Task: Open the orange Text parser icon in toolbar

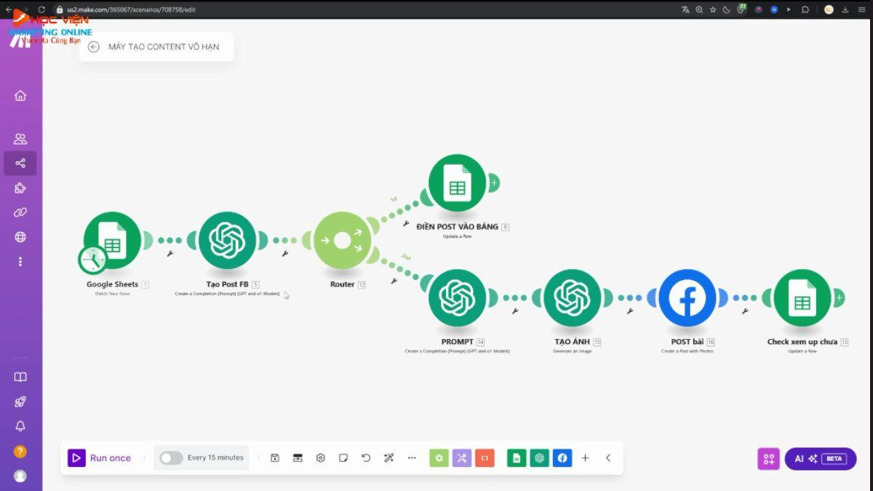Action: click(x=485, y=458)
